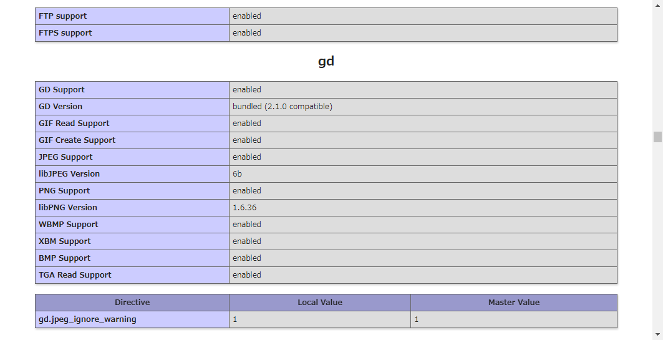The image size is (663, 340).
Task: Select the gd.jpeg_ignore_warning directive name
Action: pos(87,319)
